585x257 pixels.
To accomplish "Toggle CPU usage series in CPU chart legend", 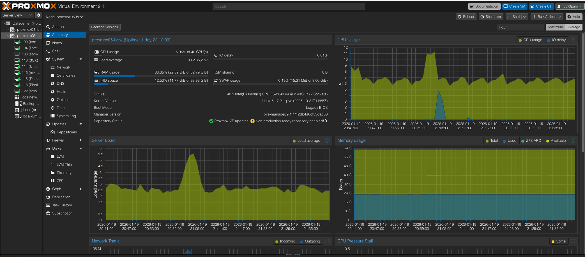I will pyautogui.click(x=531, y=40).
